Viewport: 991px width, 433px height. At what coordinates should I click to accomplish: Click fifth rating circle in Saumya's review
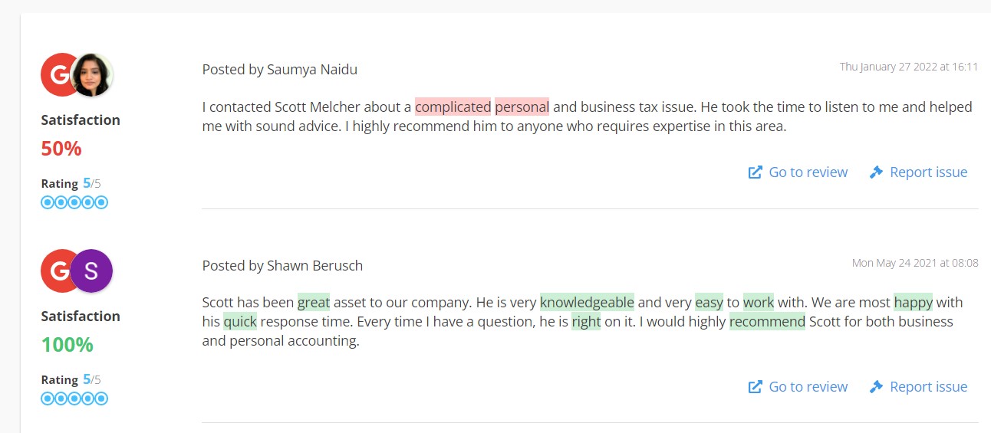tap(101, 202)
